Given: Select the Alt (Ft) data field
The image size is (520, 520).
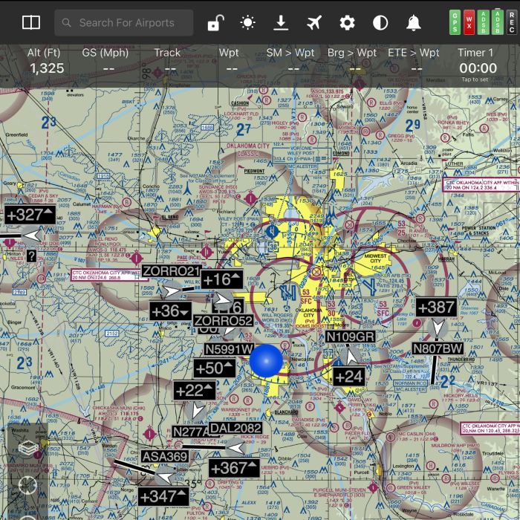Looking at the screenshot, I should tap(46, 62).
